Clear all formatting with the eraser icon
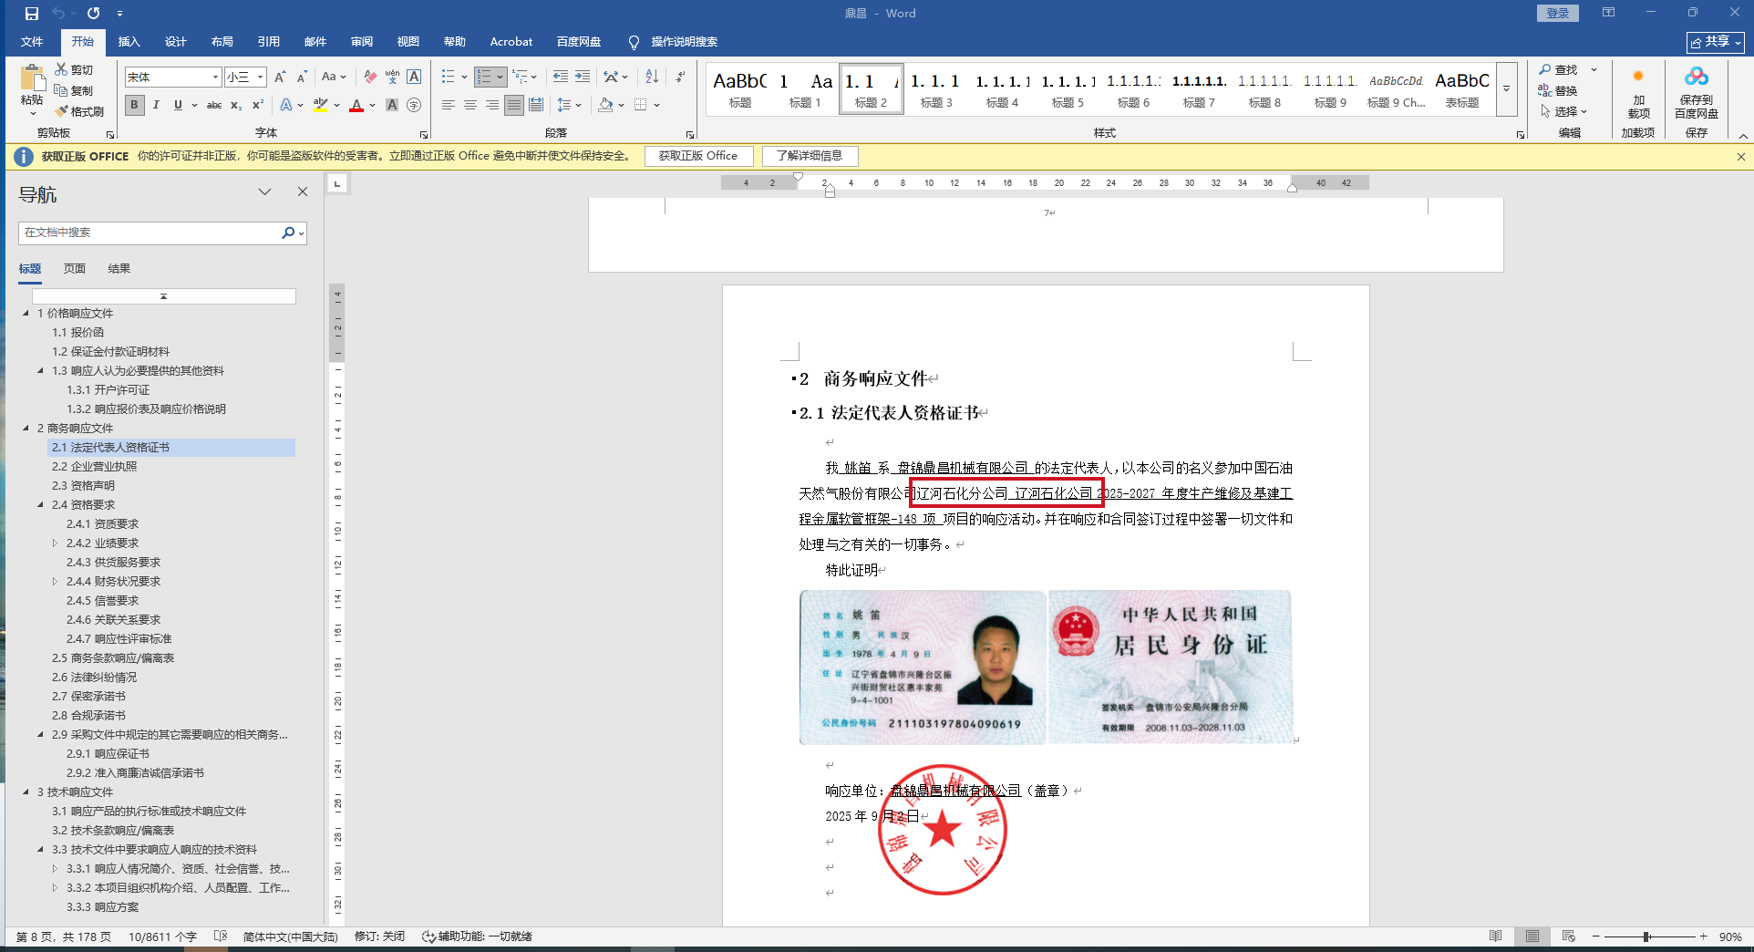 tap(370, 77)
